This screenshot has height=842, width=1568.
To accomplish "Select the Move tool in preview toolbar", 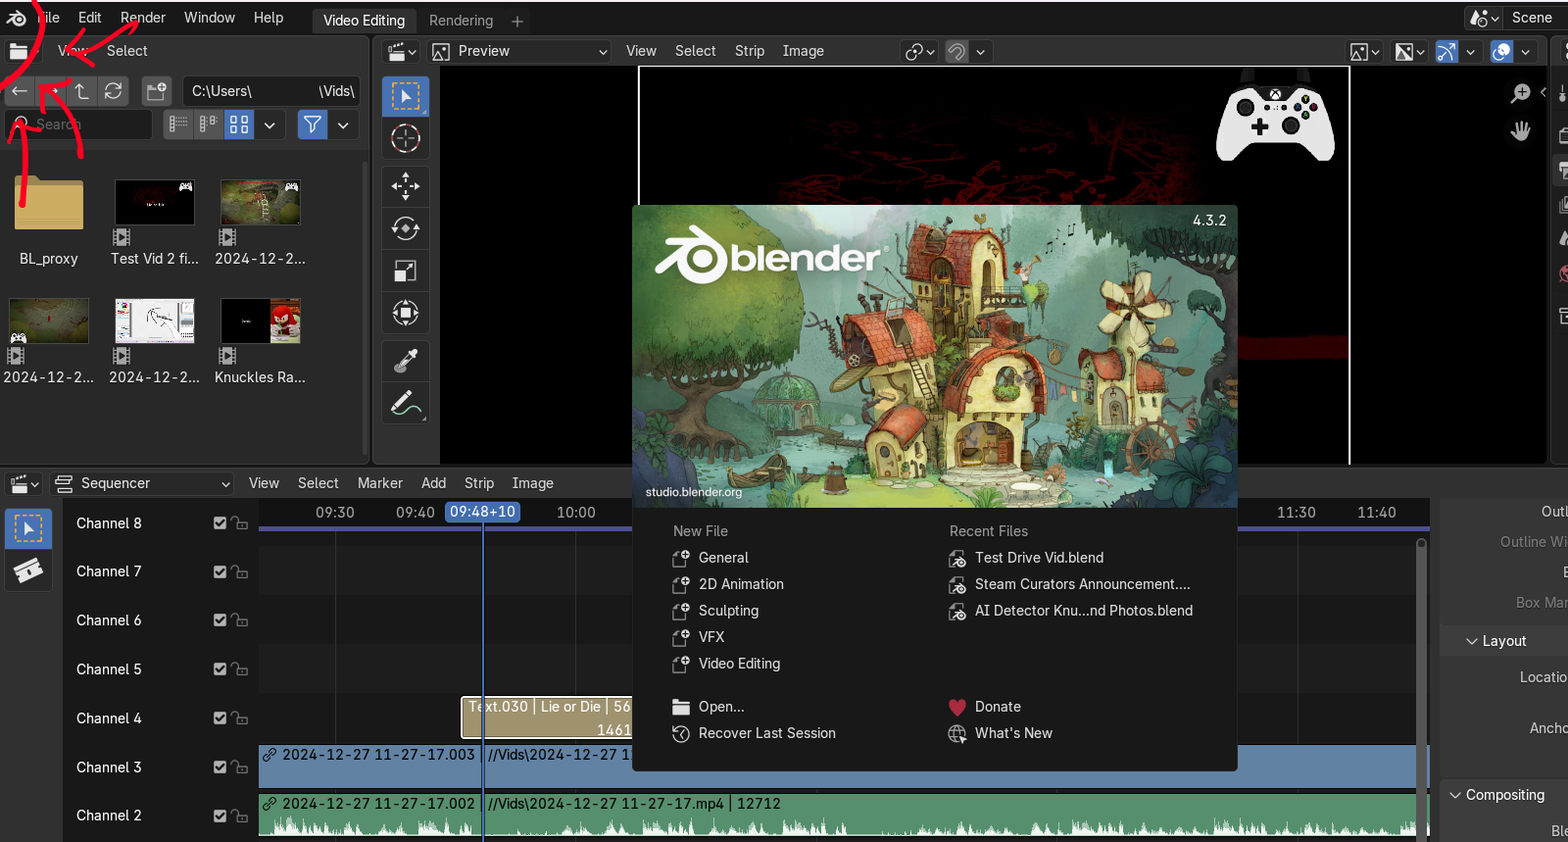I will pos(406,186).
